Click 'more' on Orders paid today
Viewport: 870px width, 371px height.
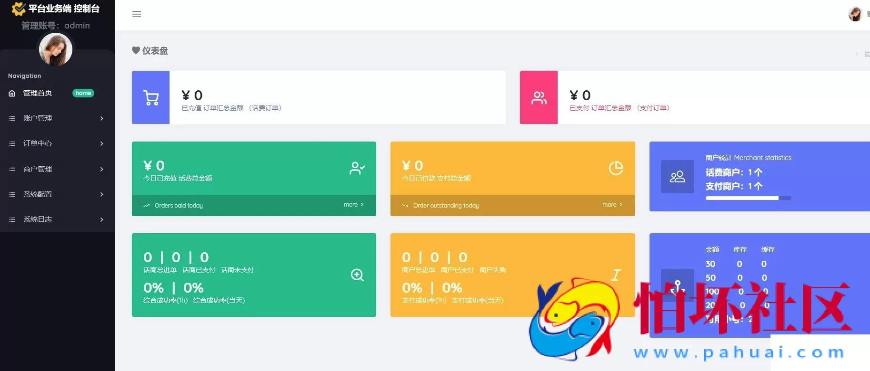pos(353,205)
